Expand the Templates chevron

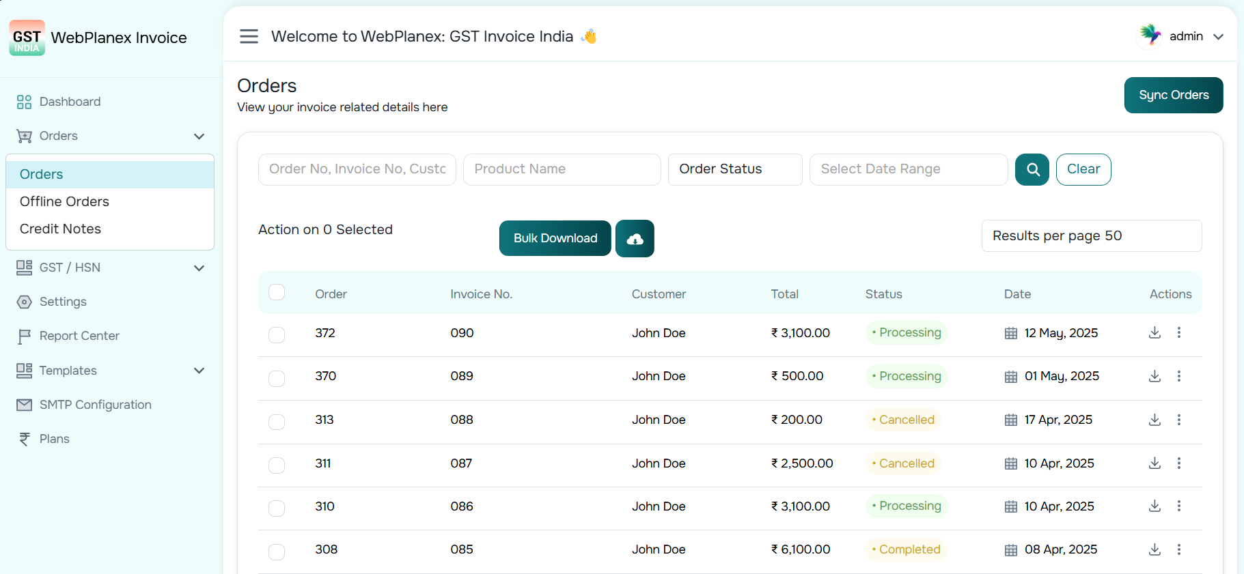pyautogui.click(x=199, y=371)
